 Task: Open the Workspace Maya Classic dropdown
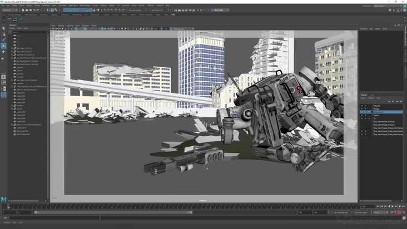(x=388, y=6)
